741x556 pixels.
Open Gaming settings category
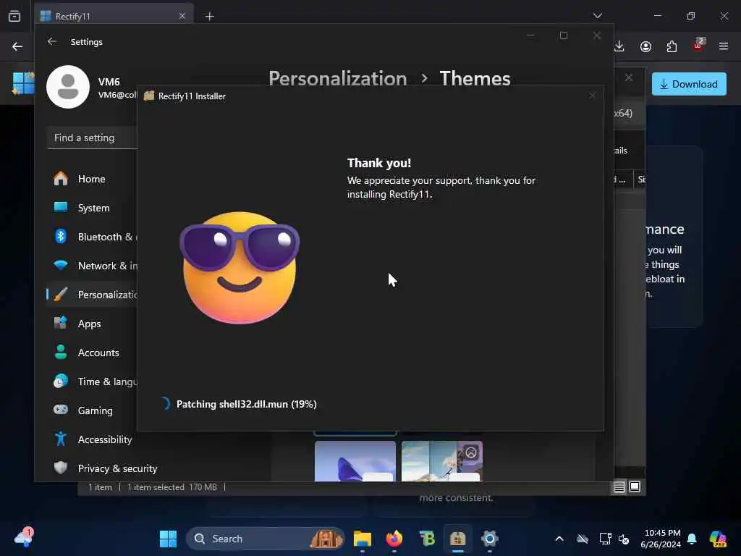pyautogui.click(x=92, y=410)
